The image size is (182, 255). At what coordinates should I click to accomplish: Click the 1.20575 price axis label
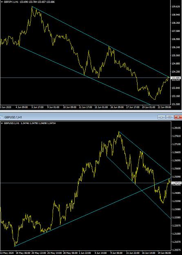pyautogui.click(x=175, y=249)
